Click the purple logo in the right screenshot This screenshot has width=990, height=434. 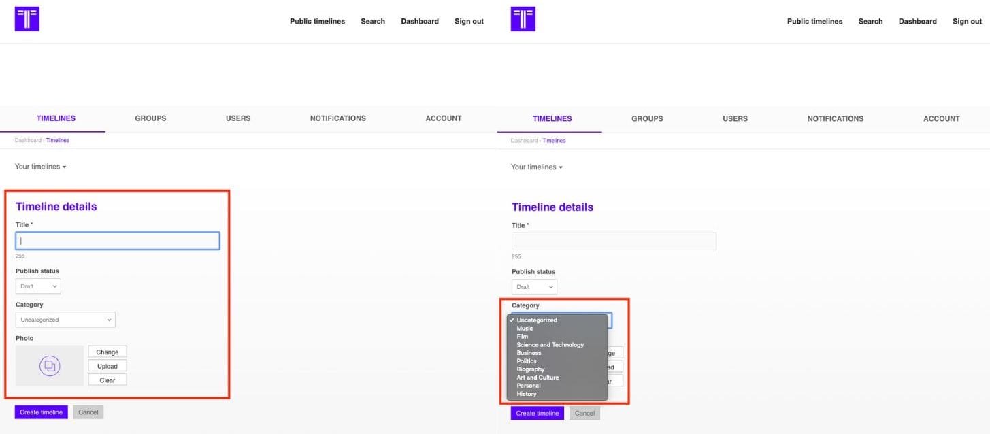point(523,19)
